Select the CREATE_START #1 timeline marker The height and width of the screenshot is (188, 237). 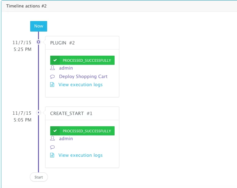point(39,113)
